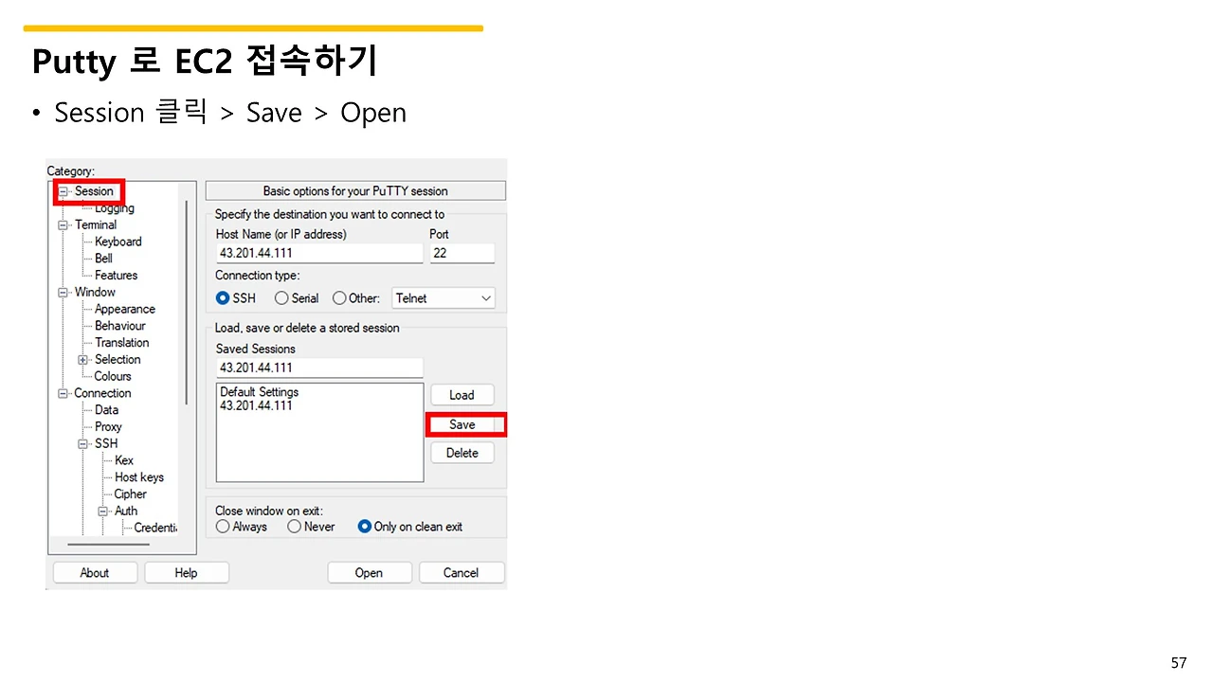Open the Telnet connection type dropdown

(444, 298)
